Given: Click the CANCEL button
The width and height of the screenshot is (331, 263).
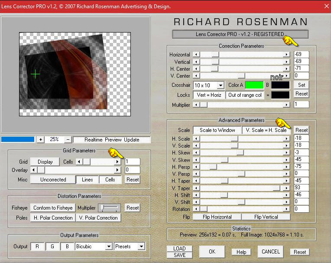Looking at the screenshot, I should point(270,252).
